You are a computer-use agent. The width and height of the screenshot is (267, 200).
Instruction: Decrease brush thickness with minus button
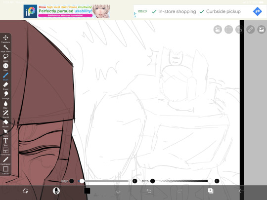(72, 181)
